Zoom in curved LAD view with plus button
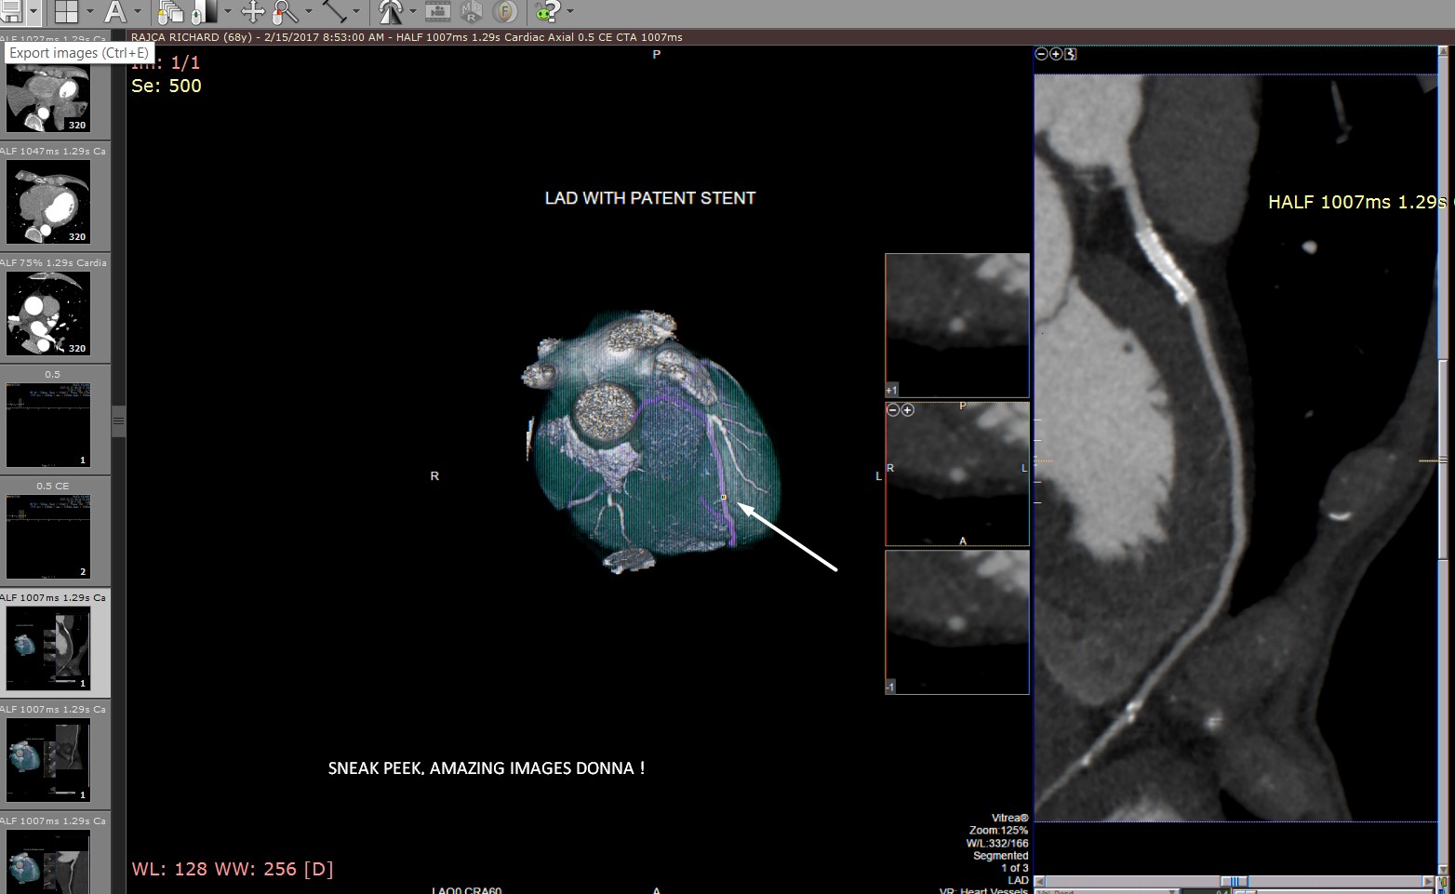Viewport: 1455px width, 894px height. (x=1056, y=54)
